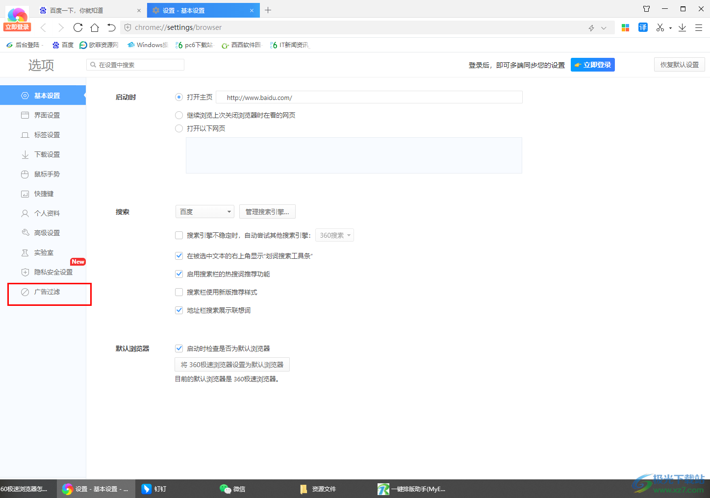Reload the page with refresh icon
This screenshot has height=498, width=710.
pyautogui.click(x=78, y=27)
